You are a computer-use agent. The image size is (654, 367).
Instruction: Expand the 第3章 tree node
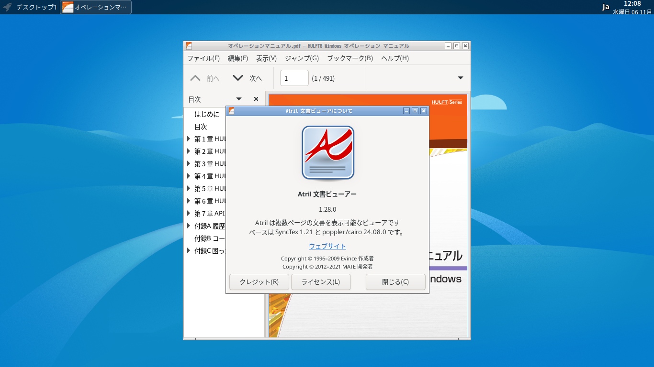coord(189,164)
